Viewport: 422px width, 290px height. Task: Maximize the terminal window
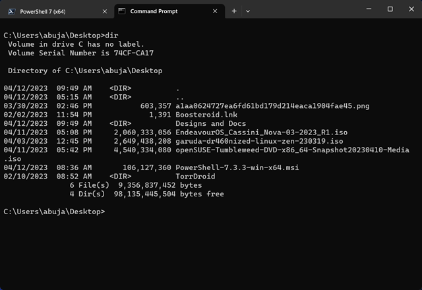click(x=390, y=9)
